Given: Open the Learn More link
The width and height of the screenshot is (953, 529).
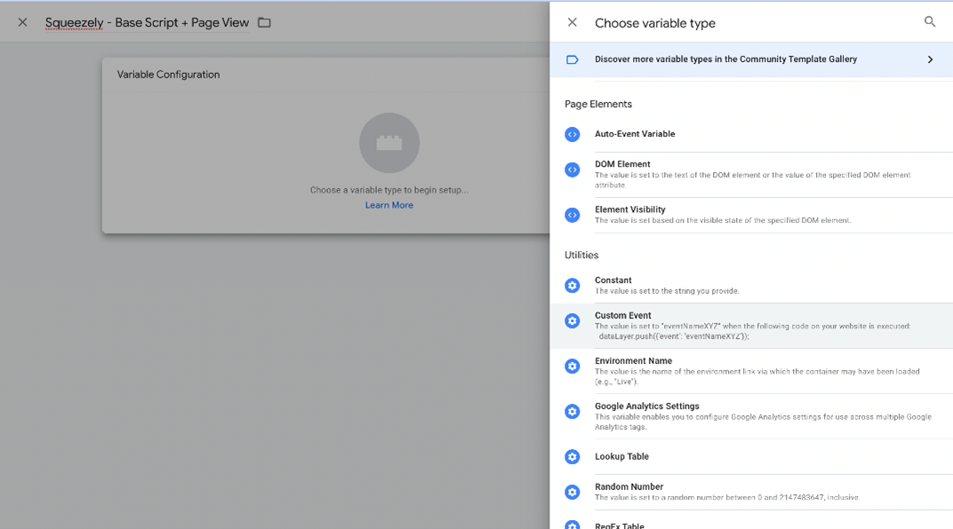Looking at the screenshot, I should (388, 205).
